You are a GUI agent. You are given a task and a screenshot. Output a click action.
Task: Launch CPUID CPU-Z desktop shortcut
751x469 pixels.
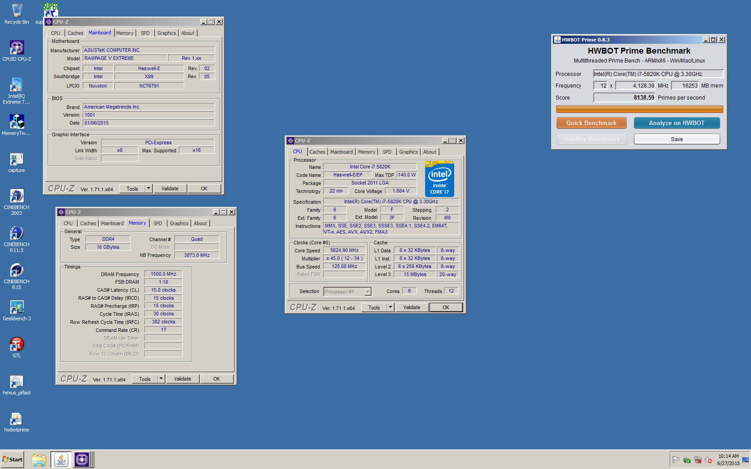pyautogui.click(x=17, y=50)
